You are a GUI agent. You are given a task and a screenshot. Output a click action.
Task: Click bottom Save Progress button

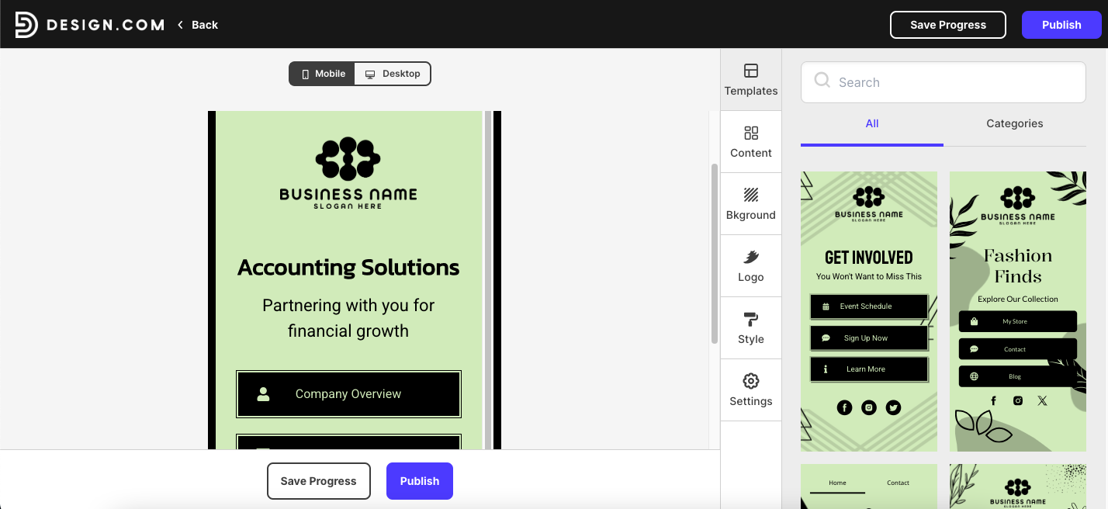tap(318, 481)
